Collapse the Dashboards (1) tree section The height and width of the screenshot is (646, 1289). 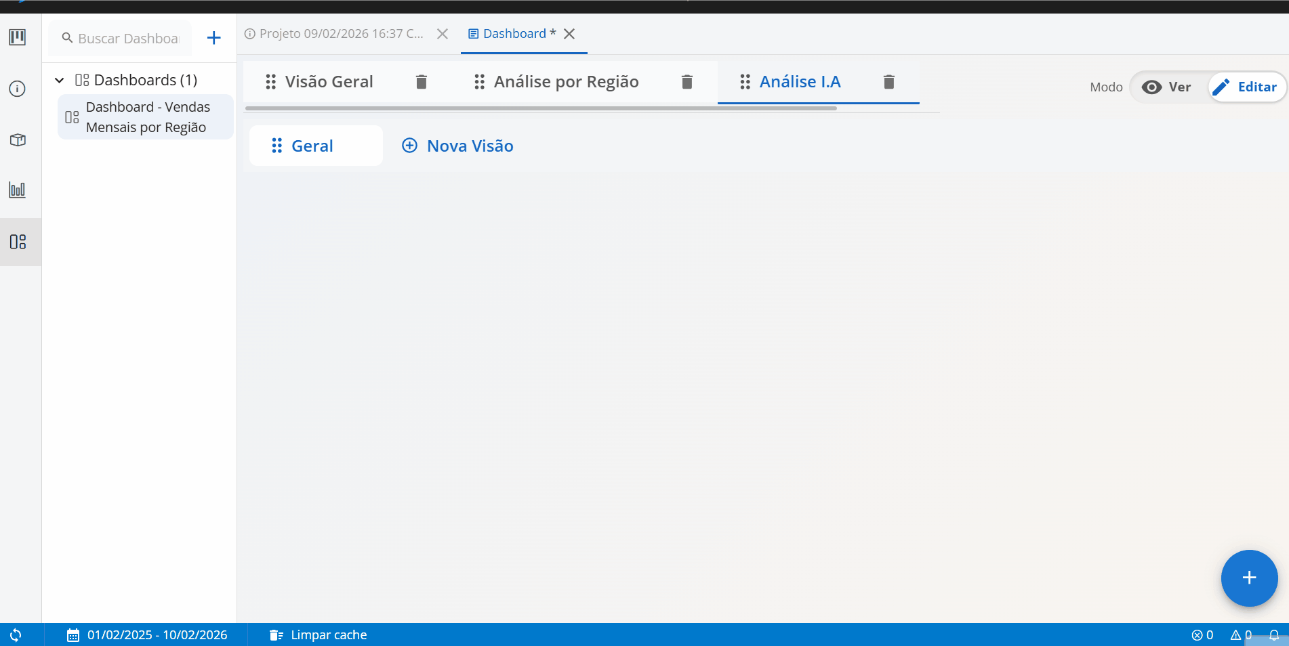[x=60, y=79]
